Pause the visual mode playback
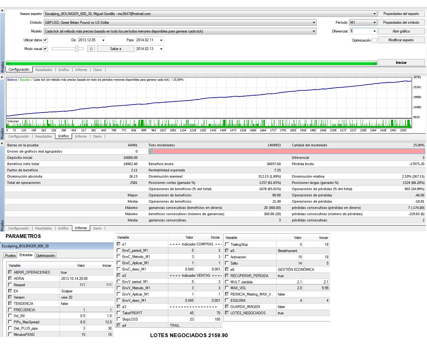The height and width of the screenshot is (344, 427). 91,49
